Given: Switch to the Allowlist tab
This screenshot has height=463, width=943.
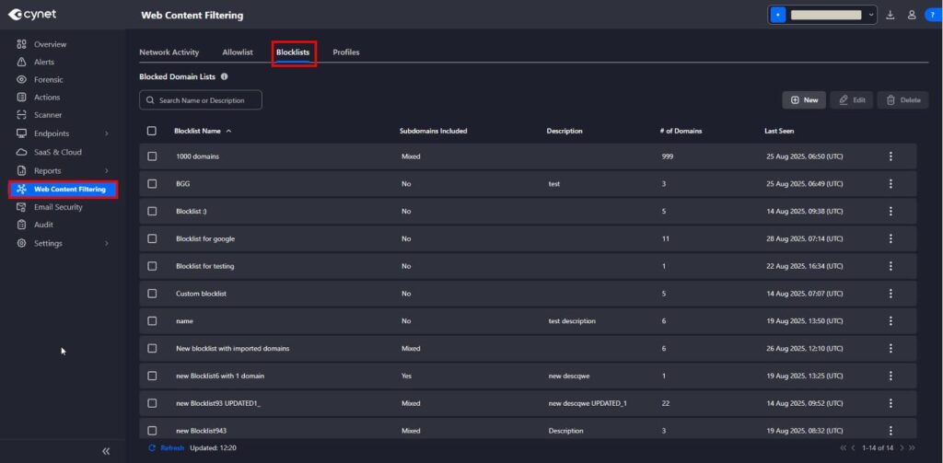Looking at the screenshot, I should 237,52.
